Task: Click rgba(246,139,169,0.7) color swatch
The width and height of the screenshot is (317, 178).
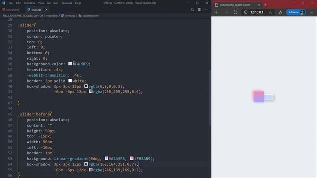Action: click(91, 170)
